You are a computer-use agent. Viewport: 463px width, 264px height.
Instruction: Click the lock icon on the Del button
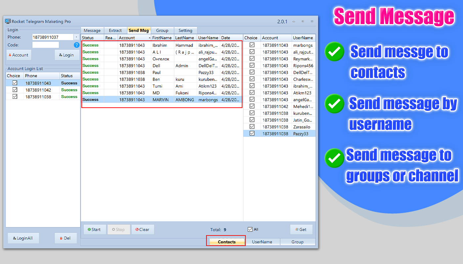click(62, 238)
